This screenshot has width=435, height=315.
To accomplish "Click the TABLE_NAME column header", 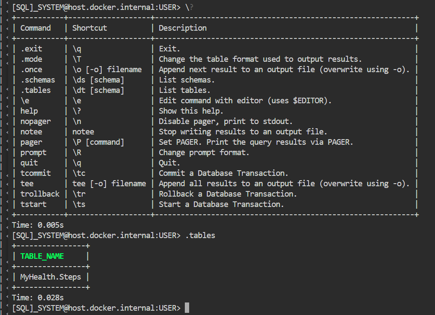I will [42, 256].
